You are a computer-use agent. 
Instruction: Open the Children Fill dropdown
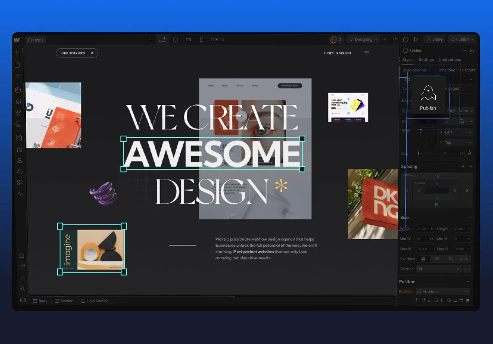pyautogui.click(x=439, y=269)
